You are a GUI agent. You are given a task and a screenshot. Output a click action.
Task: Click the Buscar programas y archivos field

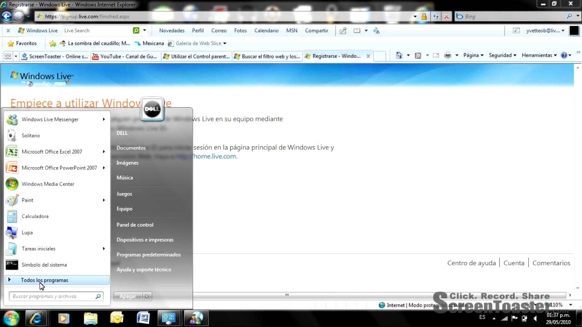click(56, 297)
